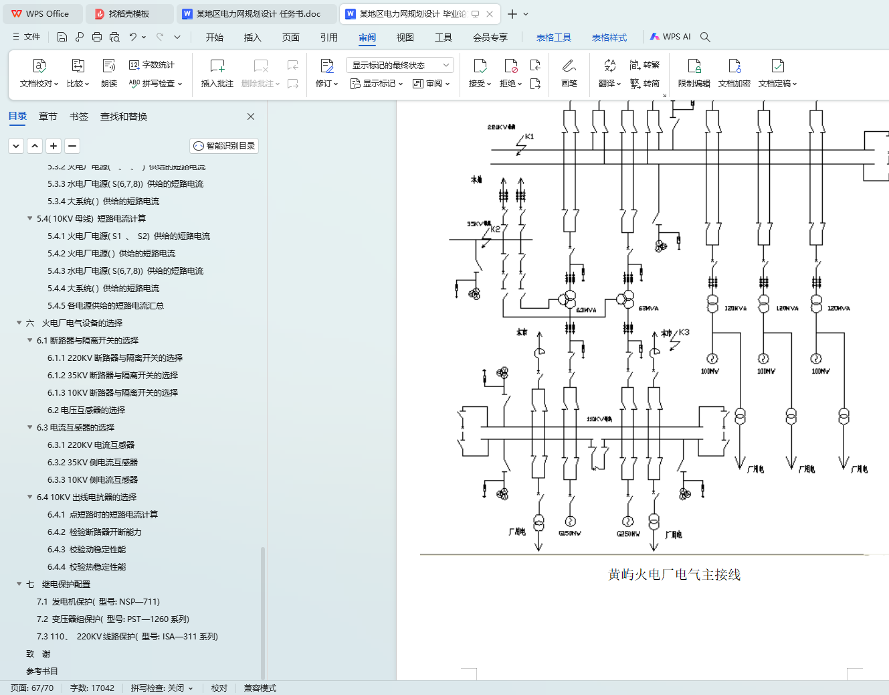Collapse the 六 火电厂电气设备的选择 section
889x695 pixels.
pos(19,323)
